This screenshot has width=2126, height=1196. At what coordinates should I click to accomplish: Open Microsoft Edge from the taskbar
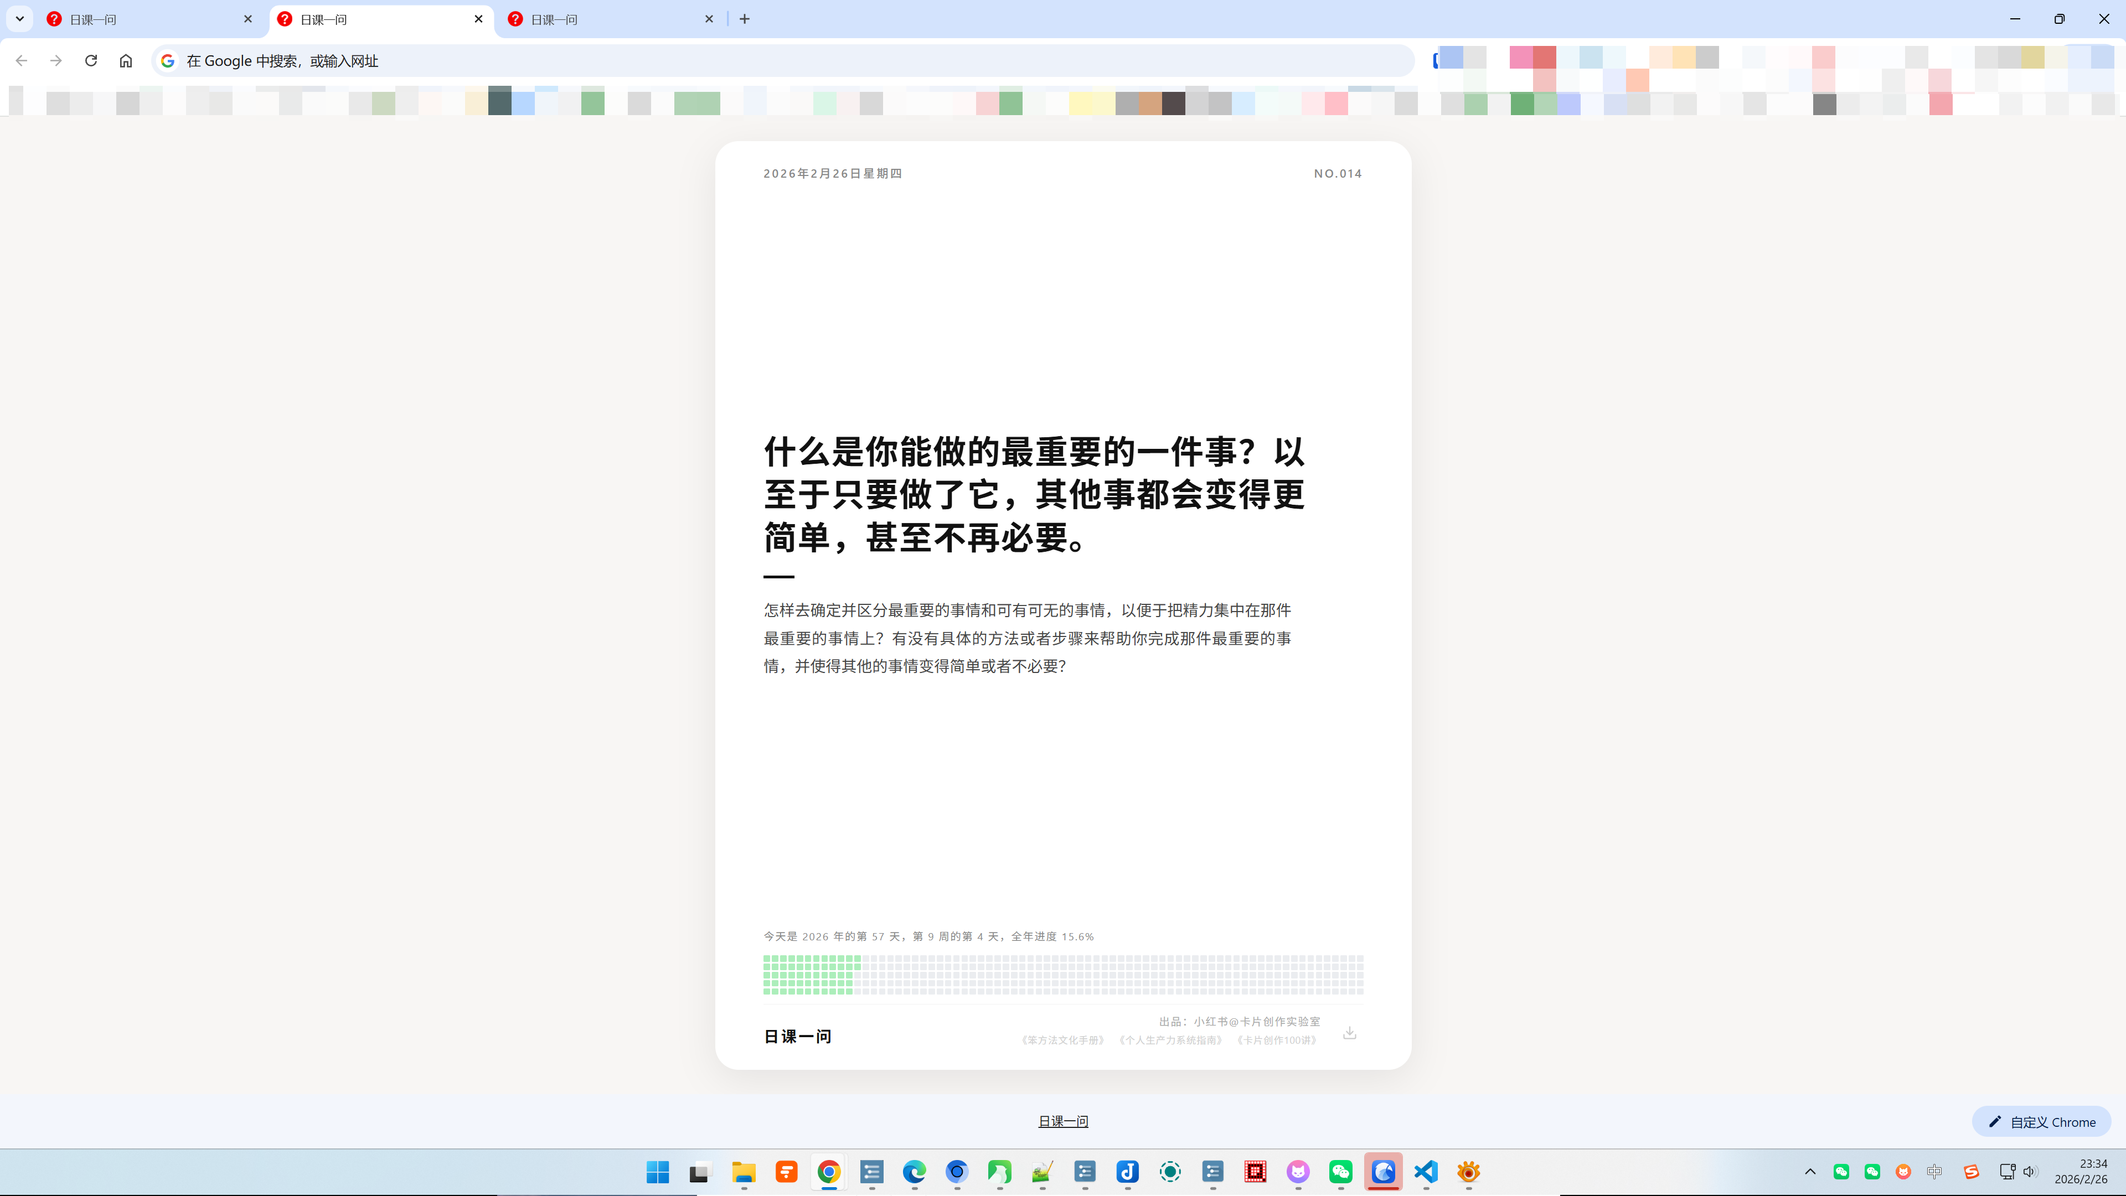coord(915,1172)
